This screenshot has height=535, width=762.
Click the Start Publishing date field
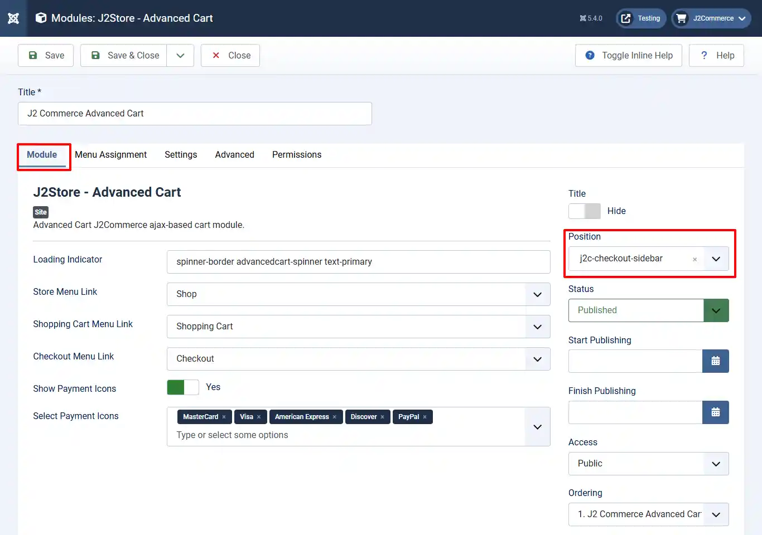coord(635,361)
